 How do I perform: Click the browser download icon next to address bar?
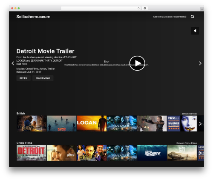tap(145, 8)
